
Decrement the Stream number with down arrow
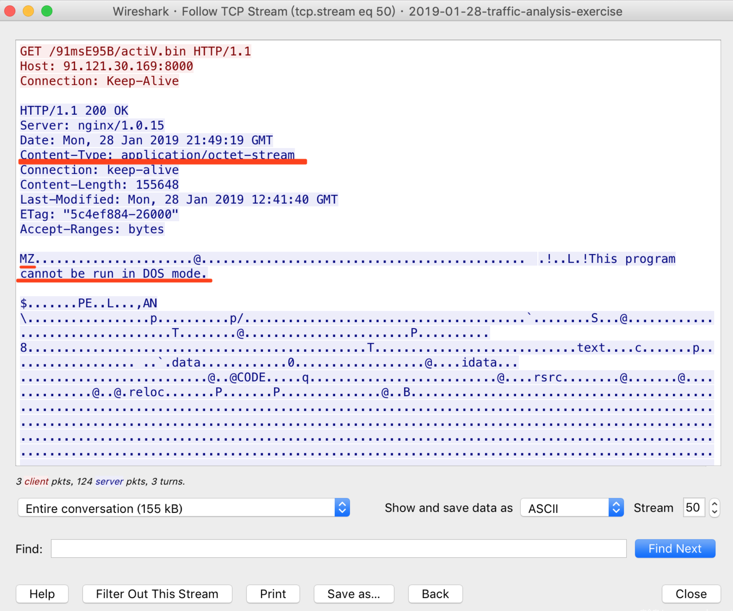[x=715, y=512]
